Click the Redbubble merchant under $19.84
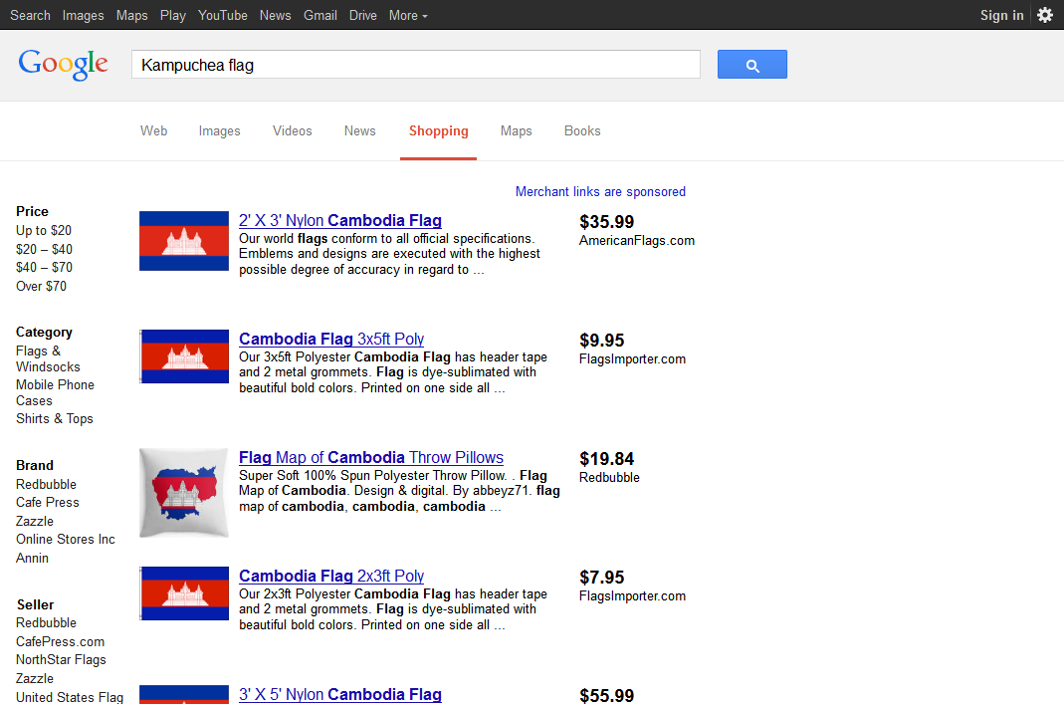This screenshot has width=1064, height=704. click(x=609, y=477)
